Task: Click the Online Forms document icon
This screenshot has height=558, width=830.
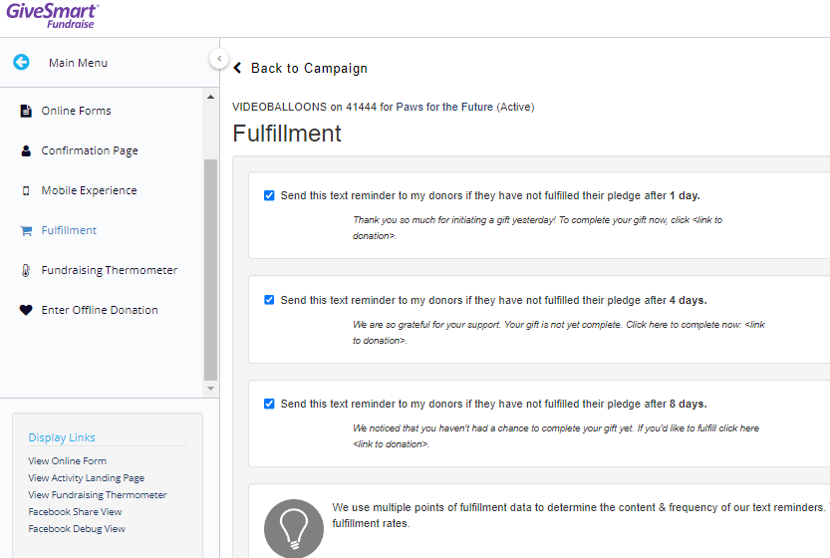Action: pos(26,111)
